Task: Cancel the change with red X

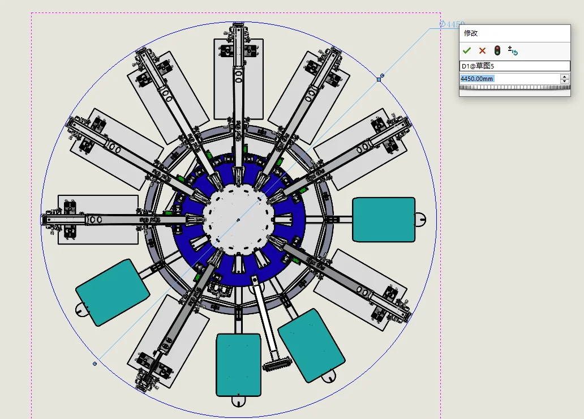Action: pyautogui.click(x=482, y=51)
